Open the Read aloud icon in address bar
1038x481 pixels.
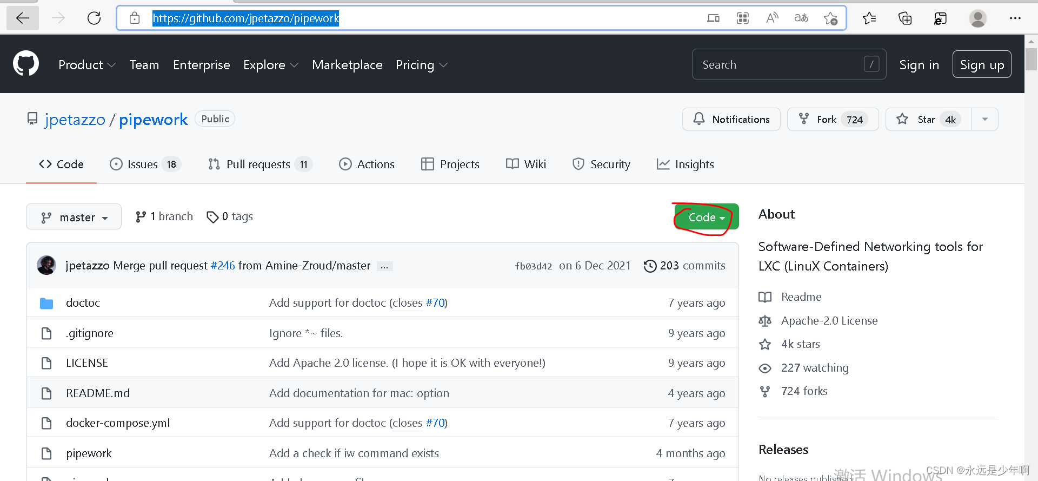(772, 18)
